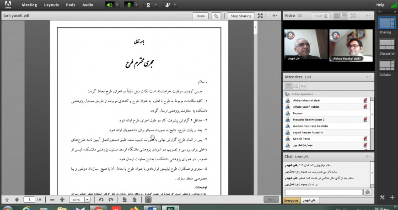Click the Stop Sharing button
The width and height of the screenshot is (398, 210).
point(241,16)
